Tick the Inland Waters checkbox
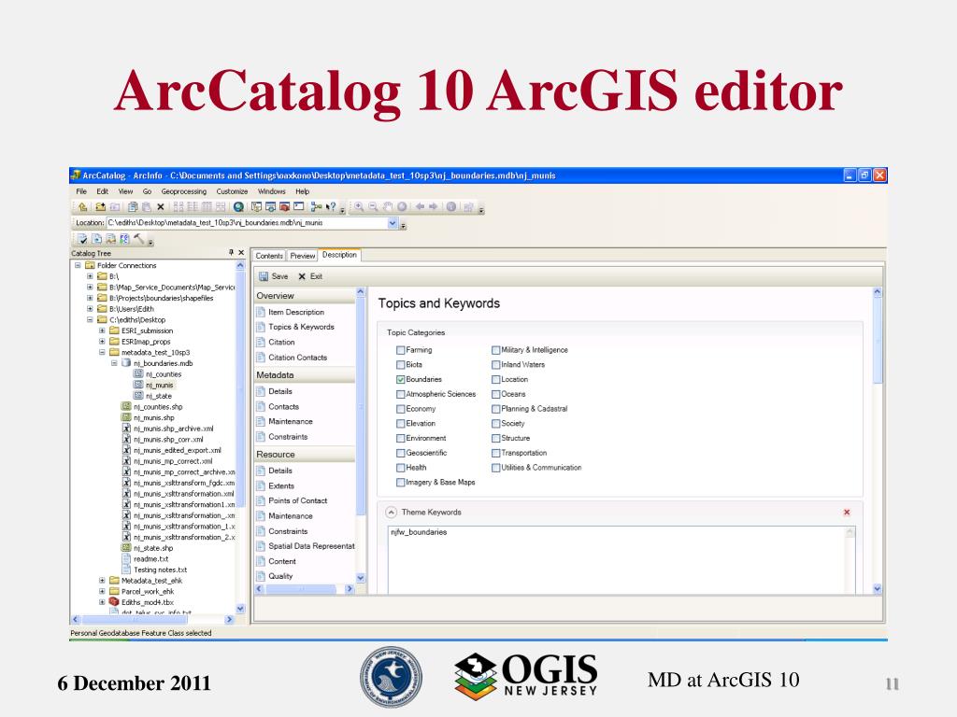Image resolution: width=957 pixels, height=717 pixels. 495,365
